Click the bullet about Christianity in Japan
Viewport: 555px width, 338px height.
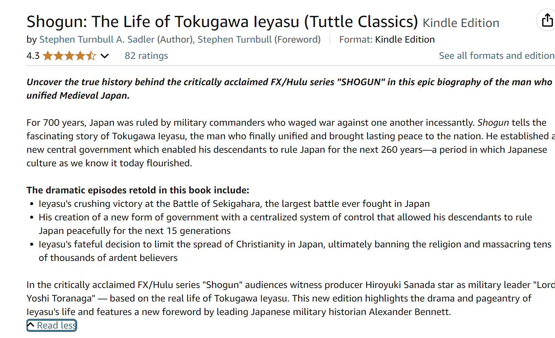pyautogui.click(x=295, y=251)
